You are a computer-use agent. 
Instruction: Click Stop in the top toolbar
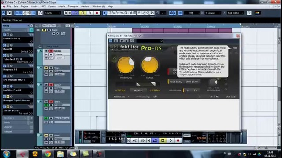tap(83, 13)
